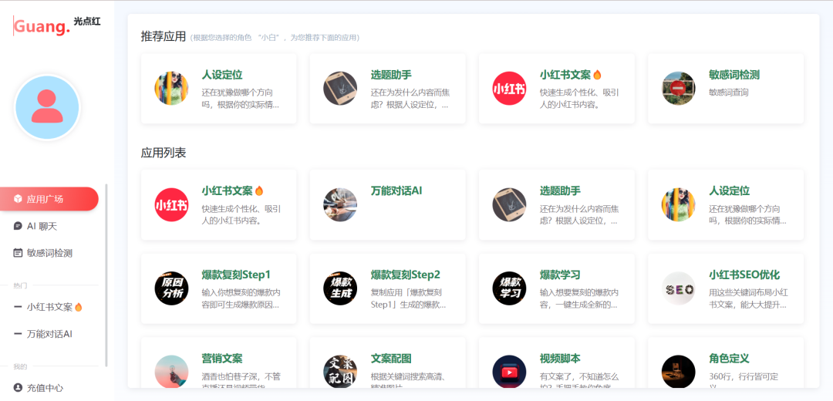
Task: Open the 爆款复刻Step2 title link
Action: pos(406,275)
